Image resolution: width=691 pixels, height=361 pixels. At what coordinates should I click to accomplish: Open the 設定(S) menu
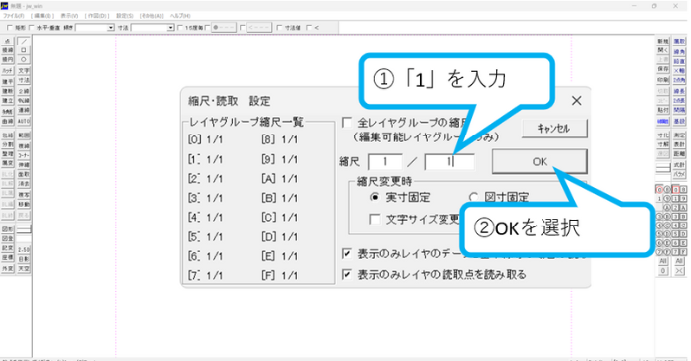click(125, 16)
